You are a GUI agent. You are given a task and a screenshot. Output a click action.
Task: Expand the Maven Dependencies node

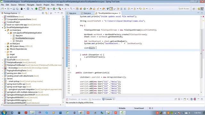coord(5,49)
